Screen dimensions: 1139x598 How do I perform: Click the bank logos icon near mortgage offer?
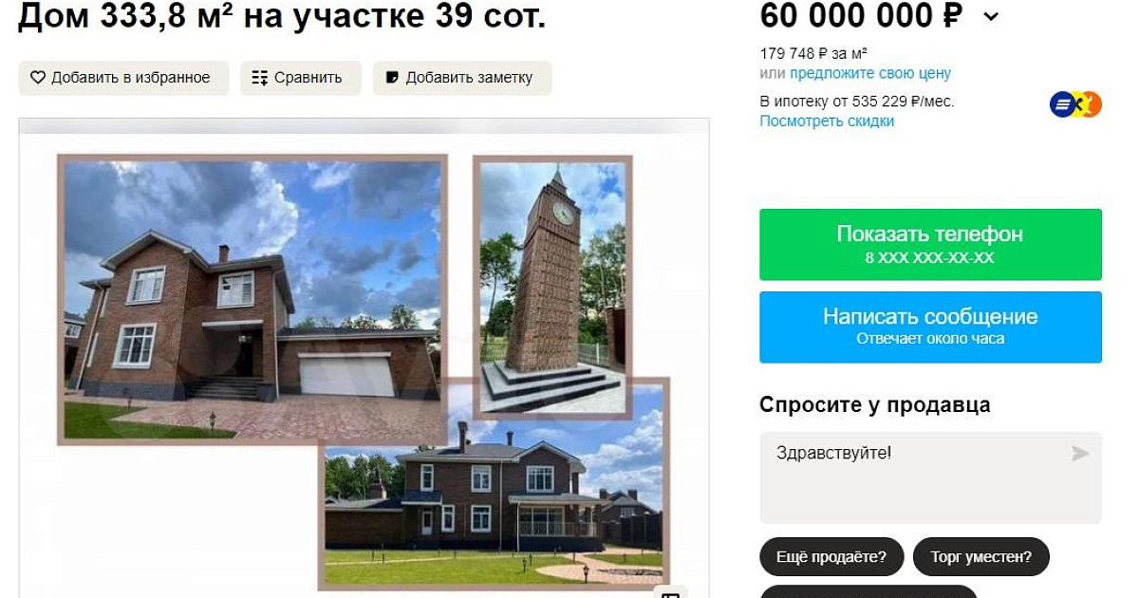point(1075,104)
